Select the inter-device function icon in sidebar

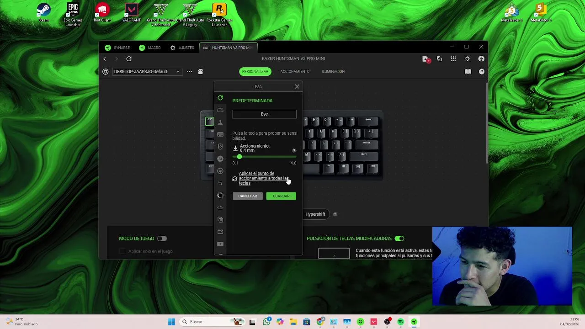pyautogui.click(x=220, y=171)
